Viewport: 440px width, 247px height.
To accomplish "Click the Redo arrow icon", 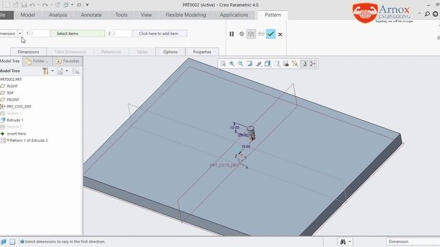I will [x=45, y=5].
